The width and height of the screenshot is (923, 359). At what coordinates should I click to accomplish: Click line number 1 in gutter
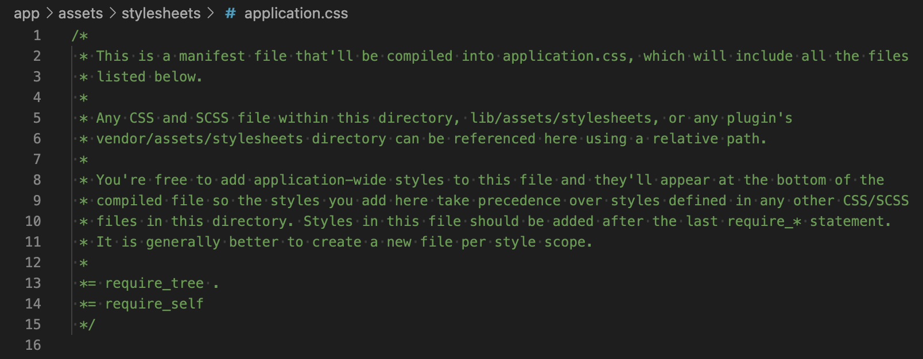click(37, 36)
